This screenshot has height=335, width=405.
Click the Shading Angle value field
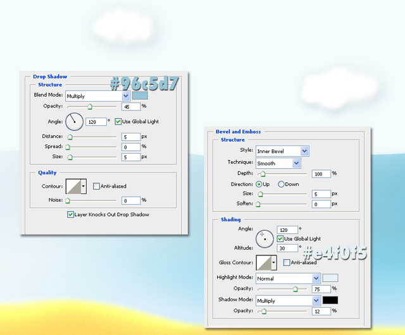coord(287,229)
